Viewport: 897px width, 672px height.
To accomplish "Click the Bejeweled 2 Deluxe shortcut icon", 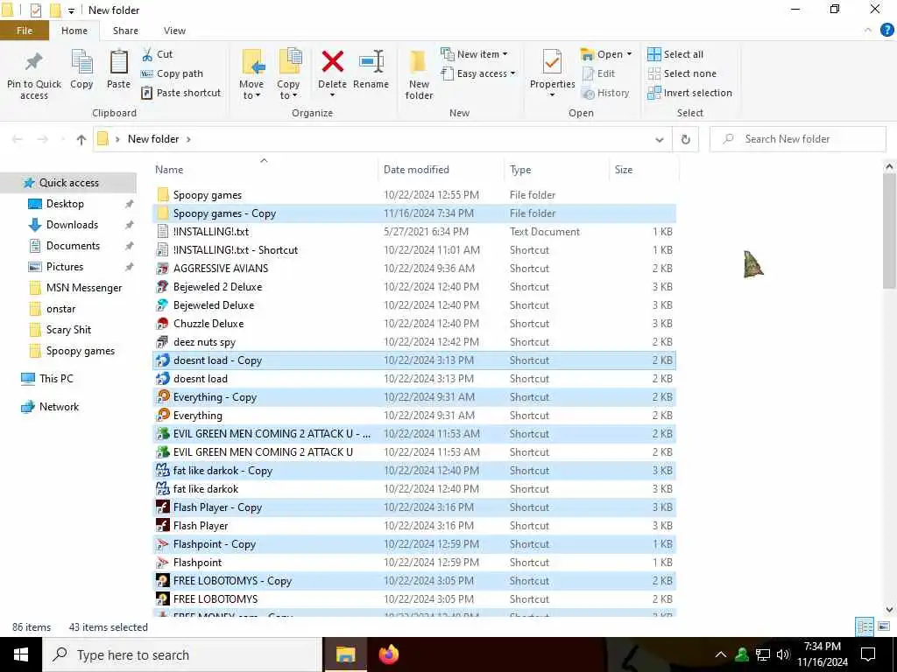I will pyautogui.click(x=163, y=287).
